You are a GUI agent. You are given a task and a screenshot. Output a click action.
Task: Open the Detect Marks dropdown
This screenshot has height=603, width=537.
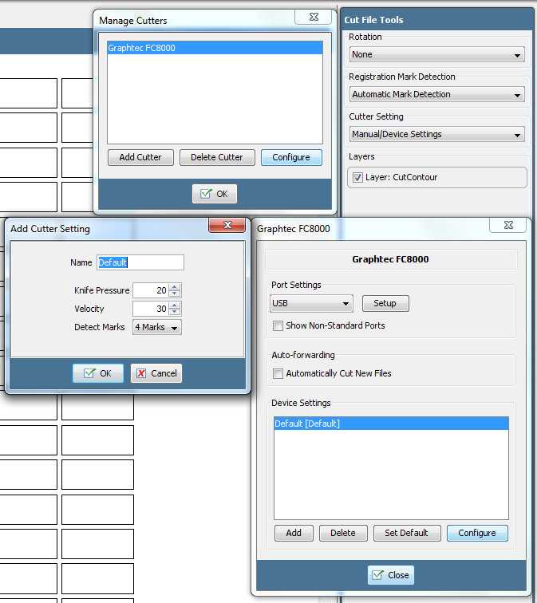click(157, 327)
